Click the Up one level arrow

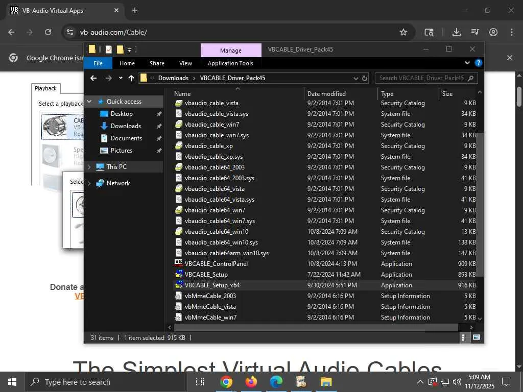[131, 78]
